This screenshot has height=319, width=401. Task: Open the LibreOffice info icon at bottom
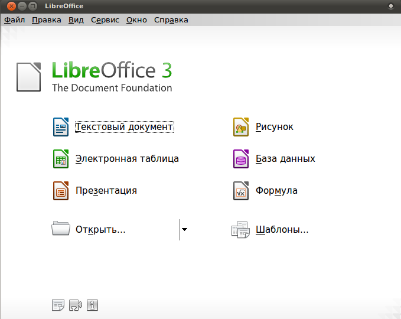(92, 305)
